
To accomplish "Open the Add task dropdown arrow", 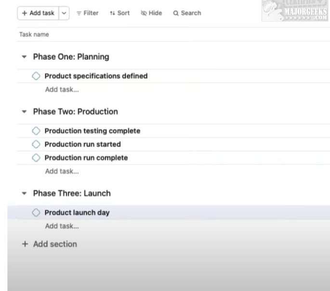I will [65, 13].
